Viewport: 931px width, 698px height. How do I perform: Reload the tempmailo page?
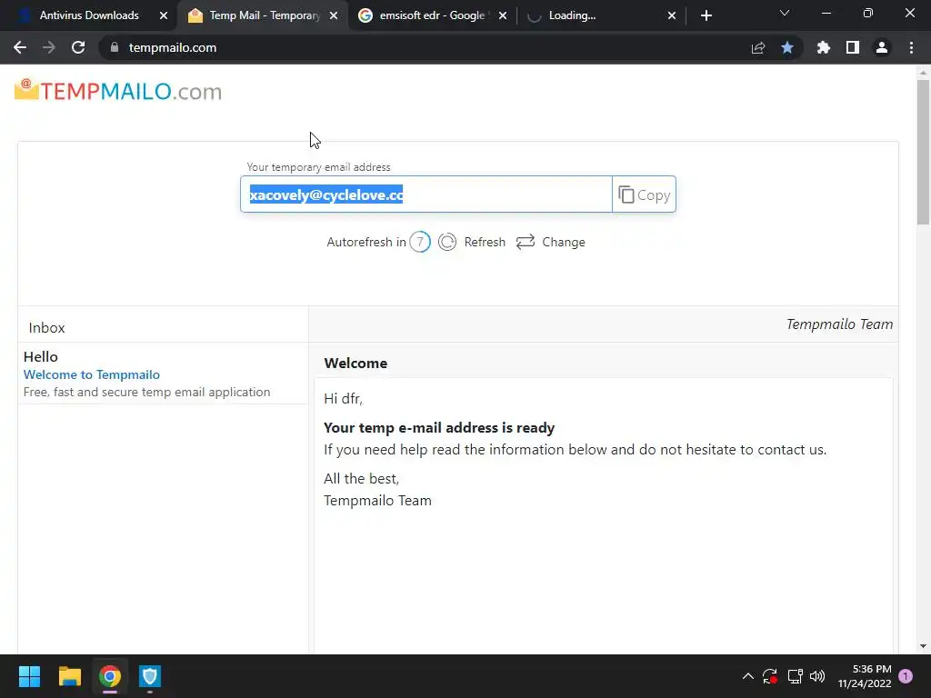tap(78, 47)
